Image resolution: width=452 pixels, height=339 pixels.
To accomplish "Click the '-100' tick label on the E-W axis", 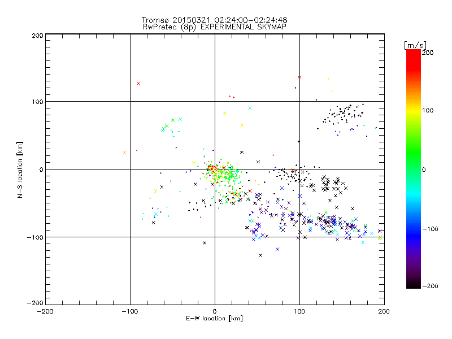I will pos(130,311).
